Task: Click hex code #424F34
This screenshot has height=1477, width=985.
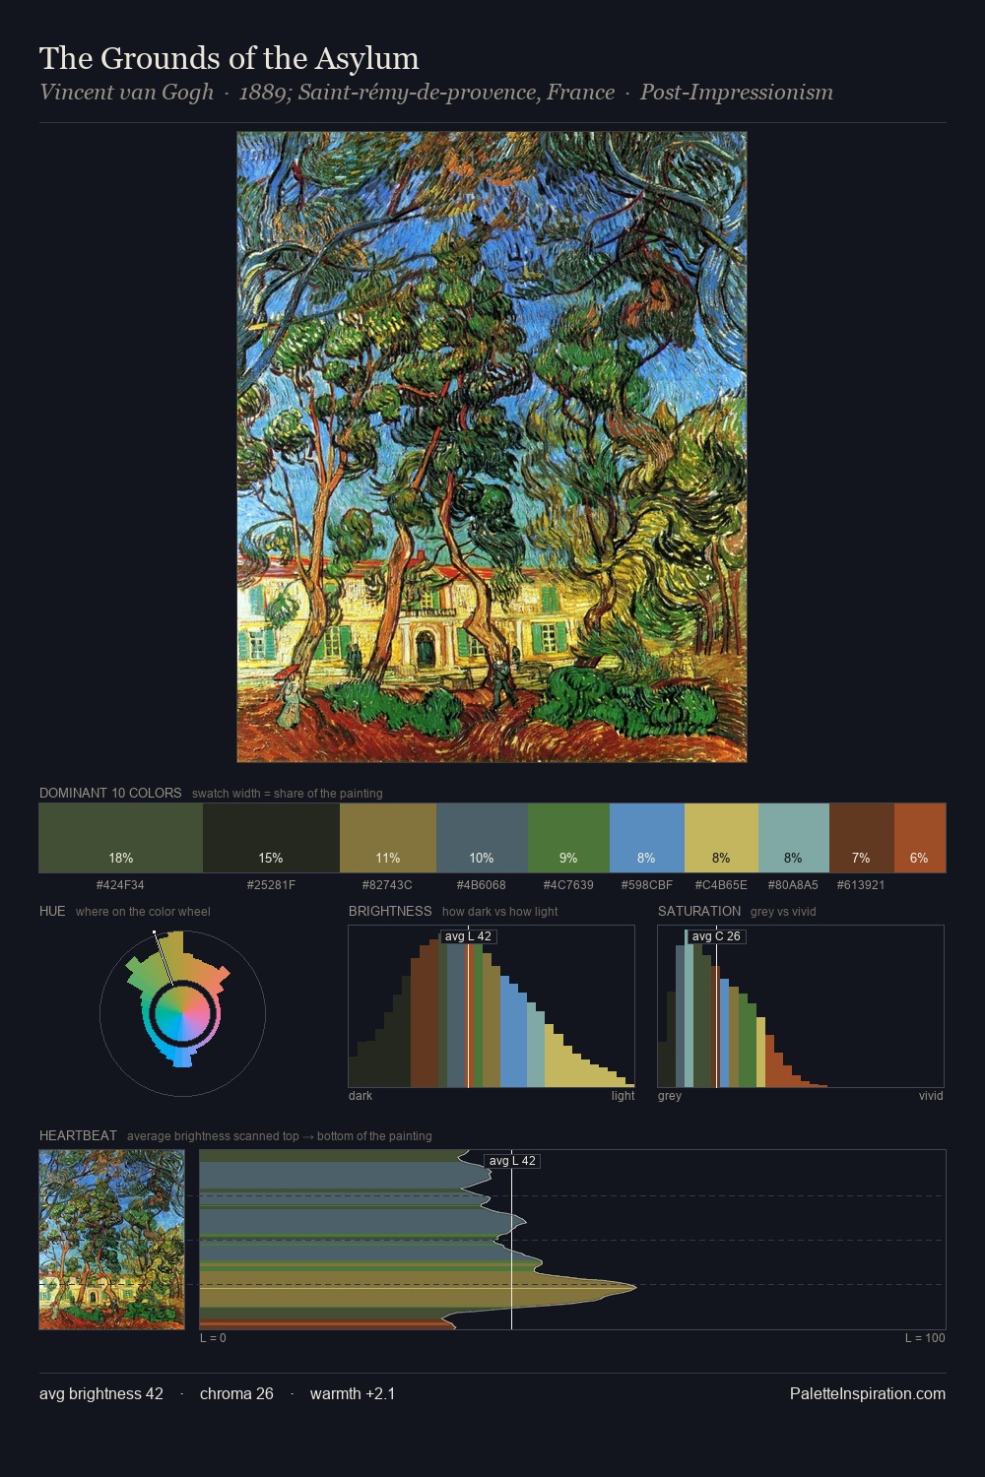Action: (120, 885)
